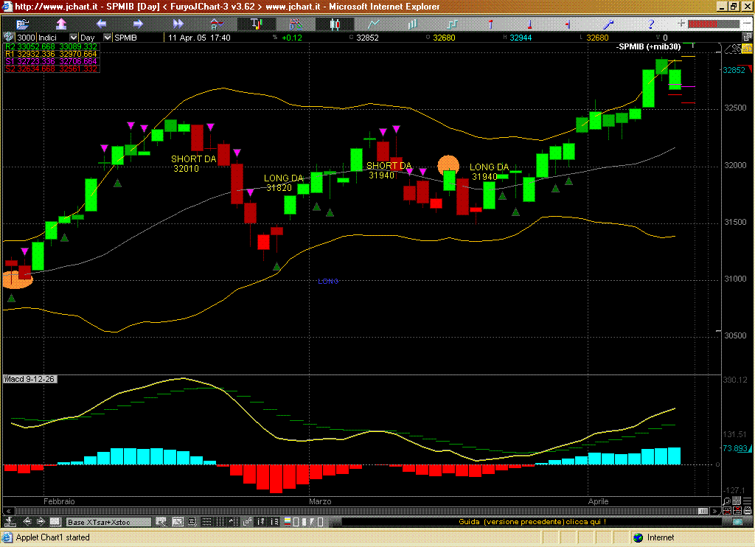Click the Macd 9-12-26 indicator label
This screenshot has height=547, width=755.
[x=30, y=379]
